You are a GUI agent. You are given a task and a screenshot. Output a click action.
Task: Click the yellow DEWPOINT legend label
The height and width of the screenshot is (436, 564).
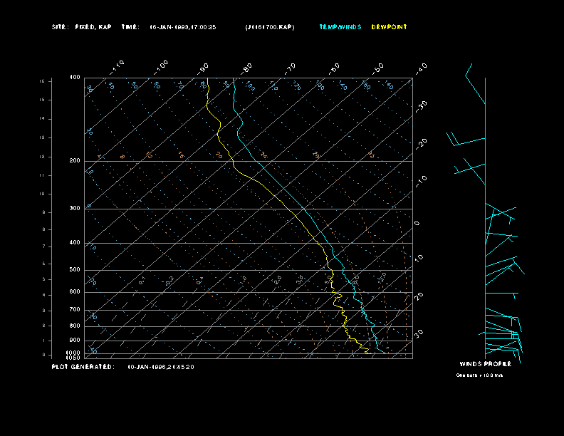pyautogui.click(x=390, y=27)
